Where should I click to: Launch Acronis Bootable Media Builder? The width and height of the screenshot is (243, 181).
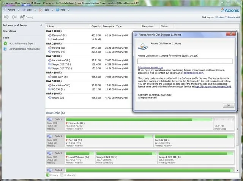tap(25, 49)
